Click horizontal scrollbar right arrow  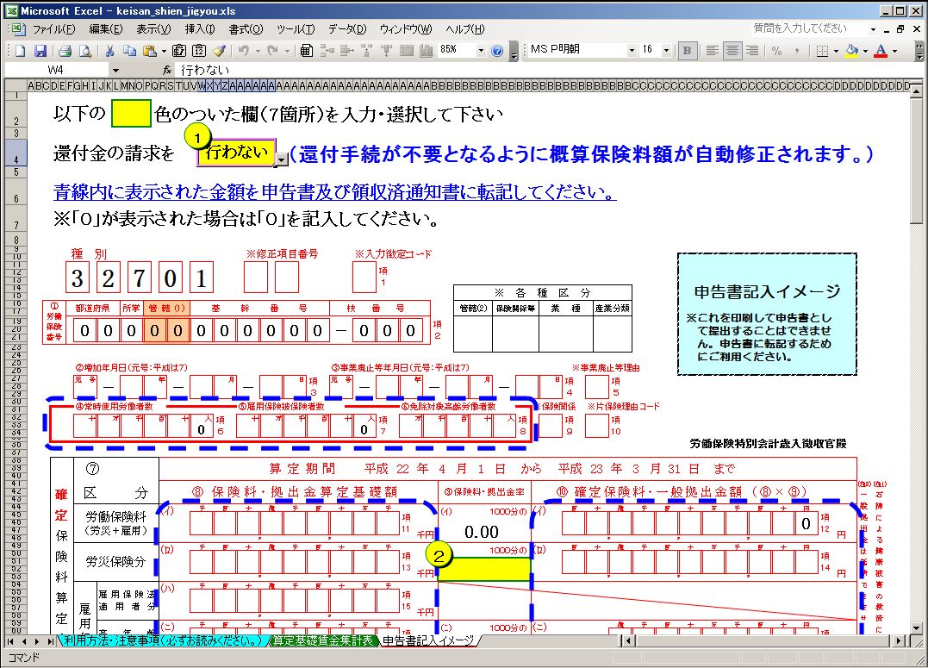(900, 640)
